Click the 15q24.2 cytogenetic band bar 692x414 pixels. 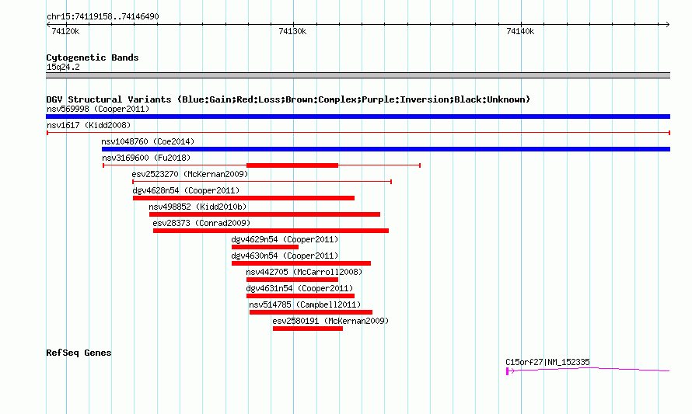click(358, 75)
